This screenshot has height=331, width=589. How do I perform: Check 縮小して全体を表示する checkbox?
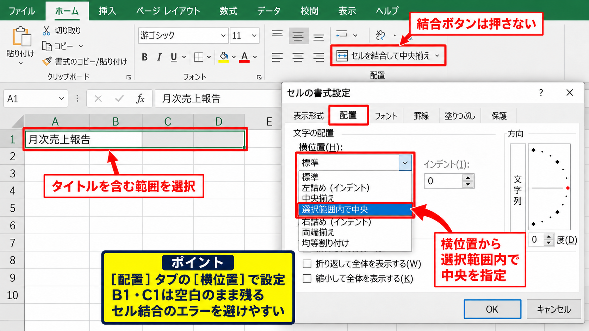(x=307, y=279)
